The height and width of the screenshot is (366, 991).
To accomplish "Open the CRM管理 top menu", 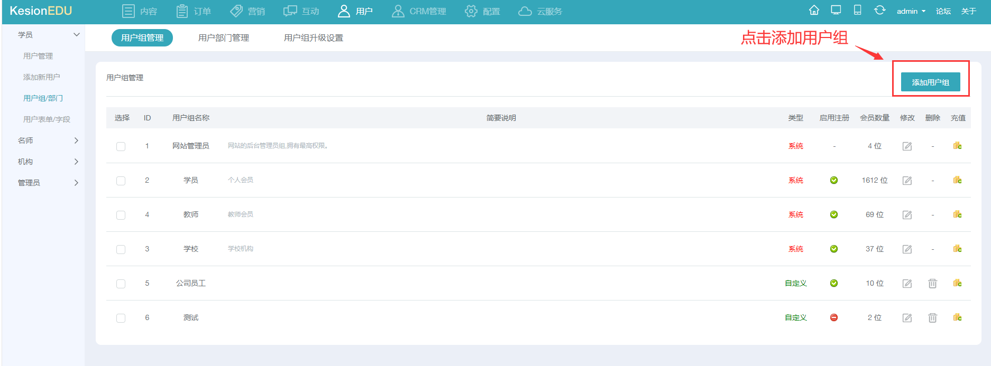I will pos(419,11).
